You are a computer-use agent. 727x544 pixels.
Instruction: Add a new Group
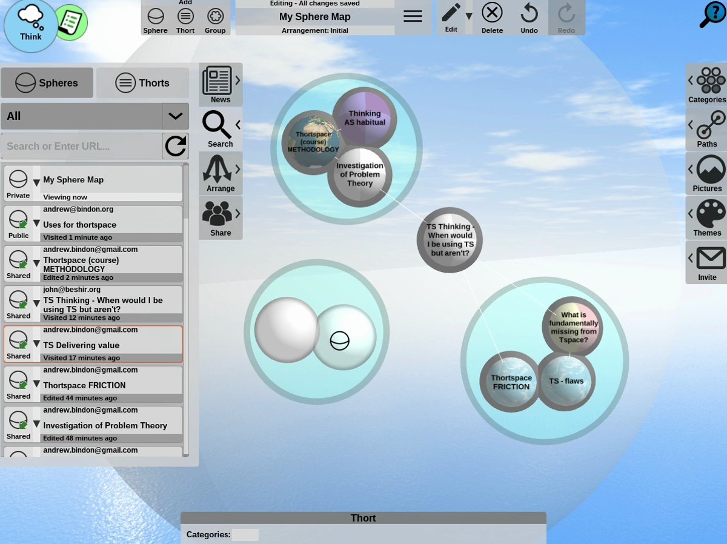click(215, 20)
